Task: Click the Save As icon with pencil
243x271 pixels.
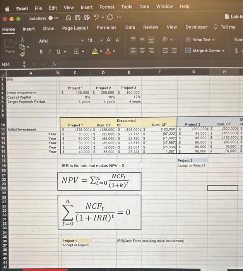Action: 87,17
